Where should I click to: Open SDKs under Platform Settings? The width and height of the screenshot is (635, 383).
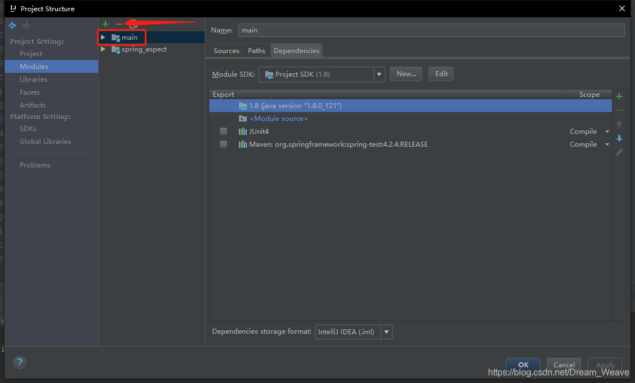click(x=28, y=129)
